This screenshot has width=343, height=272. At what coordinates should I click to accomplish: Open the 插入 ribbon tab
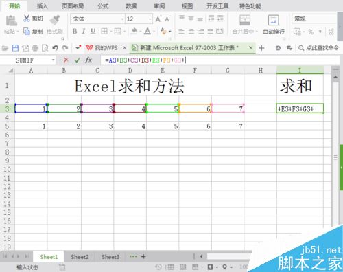pos(43,6)
